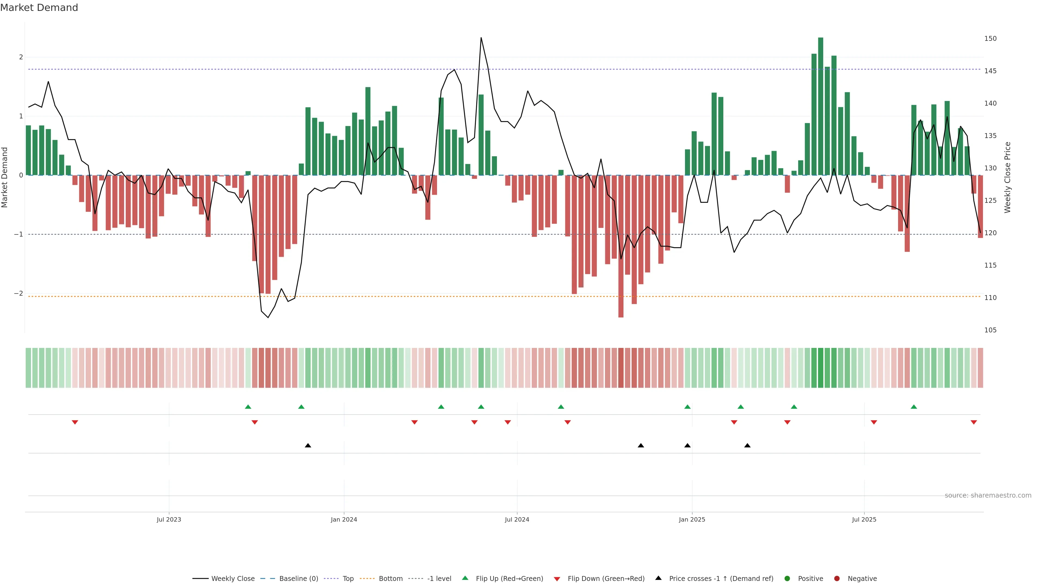Click dark red Negative legend dot
Screen dimensions: 1045x588
[x=837, y=578]
